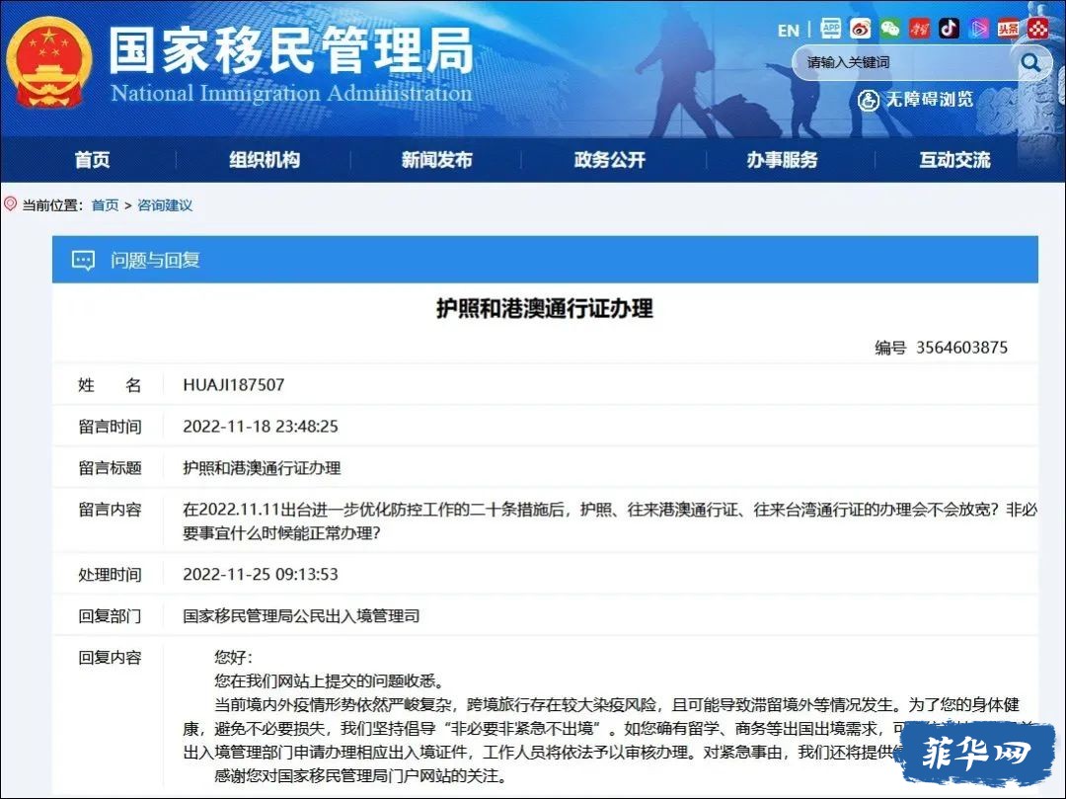Screen dimensions: 1066x799
Task: Open the 新闻发布 navigation menu item
Action: 436,160
